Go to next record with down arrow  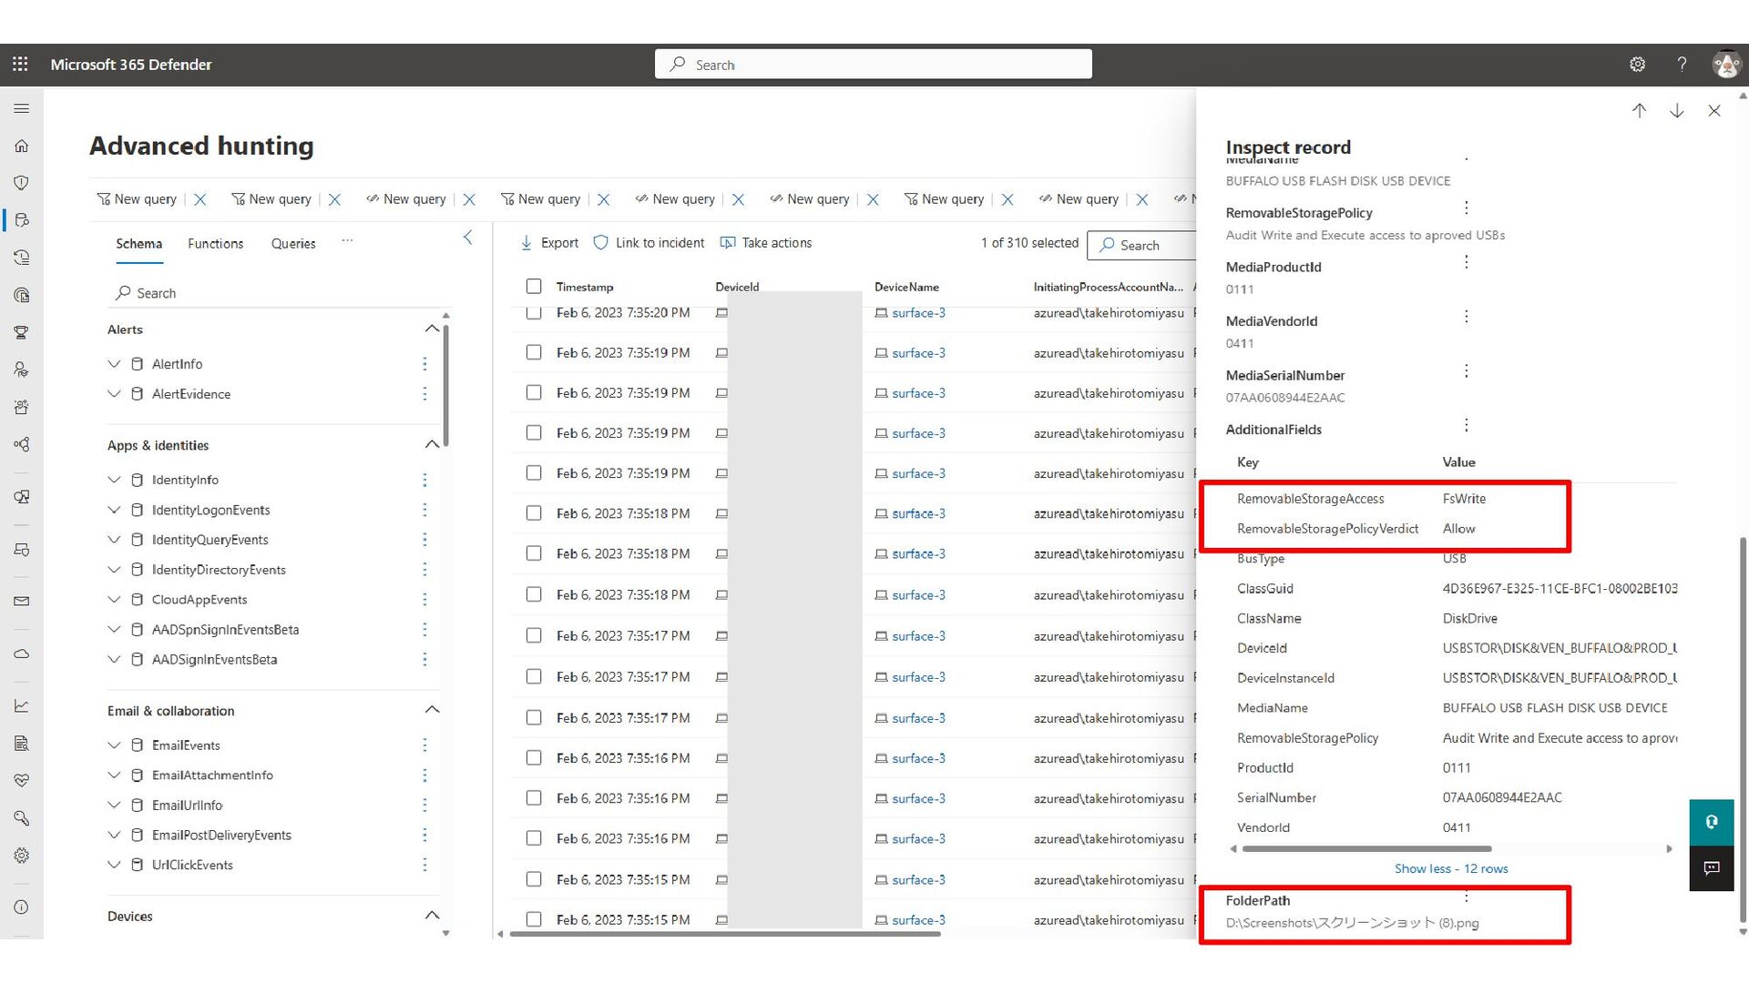tap(1676, 110)
